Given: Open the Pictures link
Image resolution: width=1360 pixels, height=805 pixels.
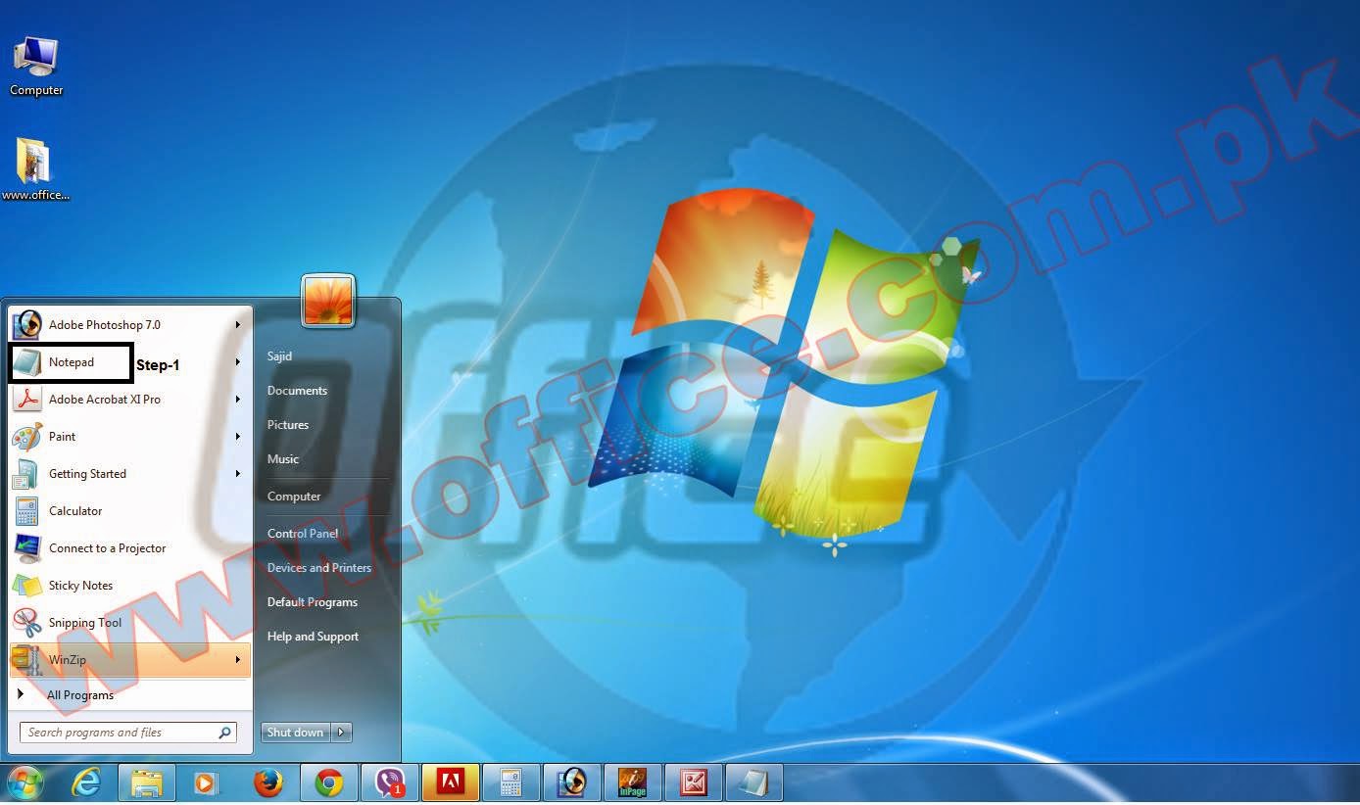Looking at the screenshot, I should pyautogui.click(x=288, y=425).
